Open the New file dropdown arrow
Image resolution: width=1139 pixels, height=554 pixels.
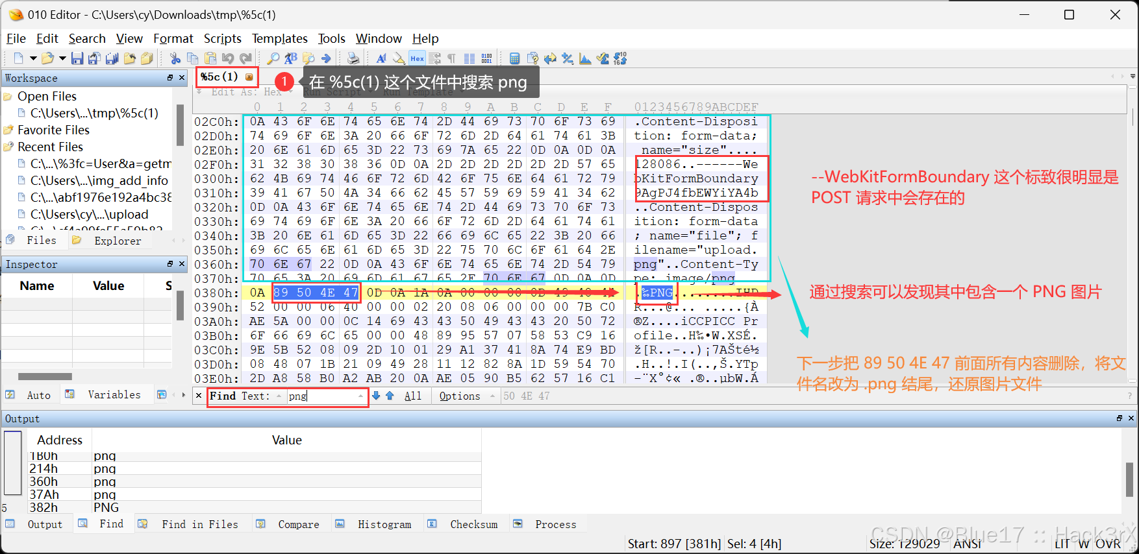(32, 58)
